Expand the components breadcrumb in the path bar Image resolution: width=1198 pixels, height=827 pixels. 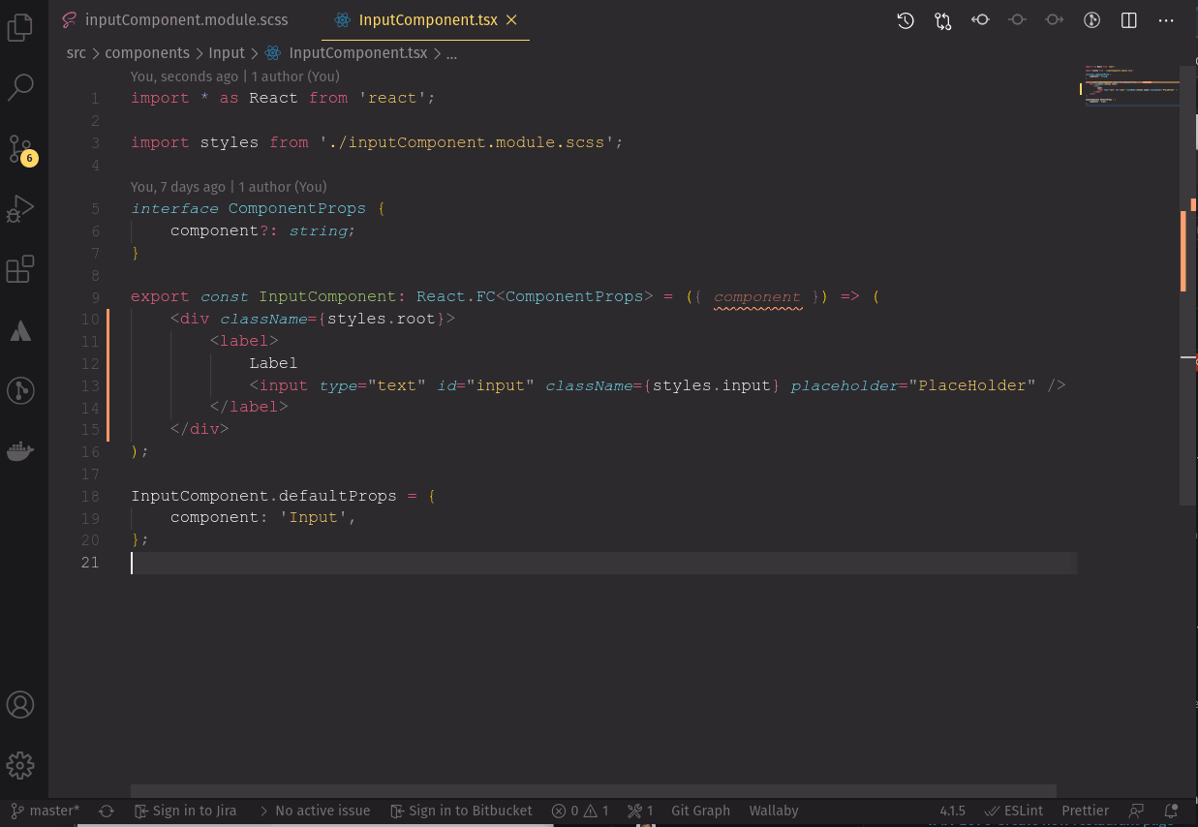tap(147, 53)
